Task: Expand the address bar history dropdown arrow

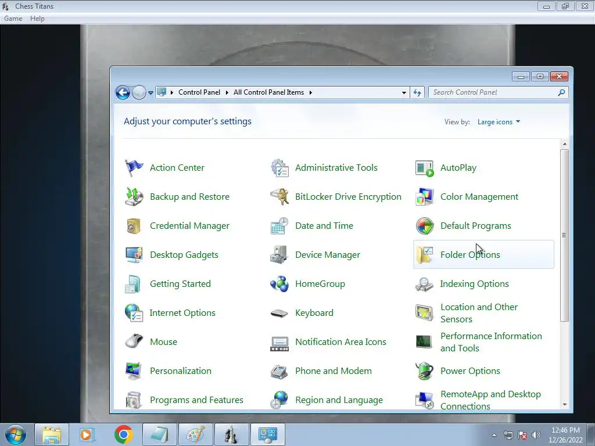Action: [404, 92]
